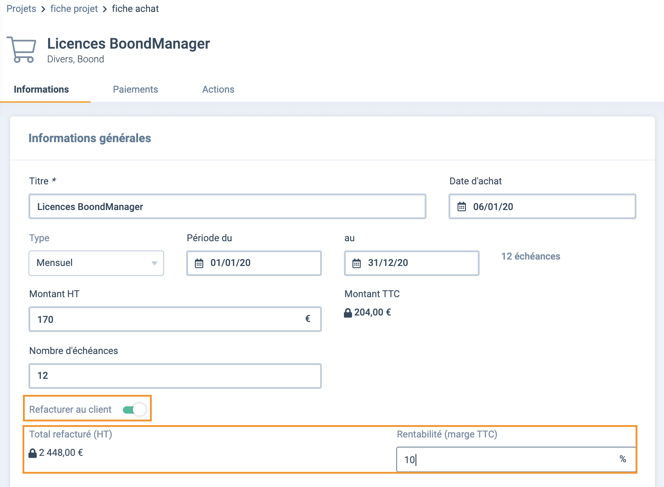This screenshot has height=487, width=664.
Task: Open the calendar icon in Période du field
Action: (x=199, y=263)
